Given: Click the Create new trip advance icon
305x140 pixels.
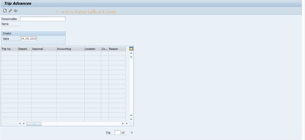Looking at the screenshot, I should point(5,11).
